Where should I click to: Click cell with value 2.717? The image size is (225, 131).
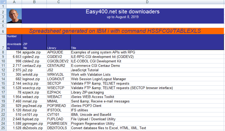(x=14, y=65)
